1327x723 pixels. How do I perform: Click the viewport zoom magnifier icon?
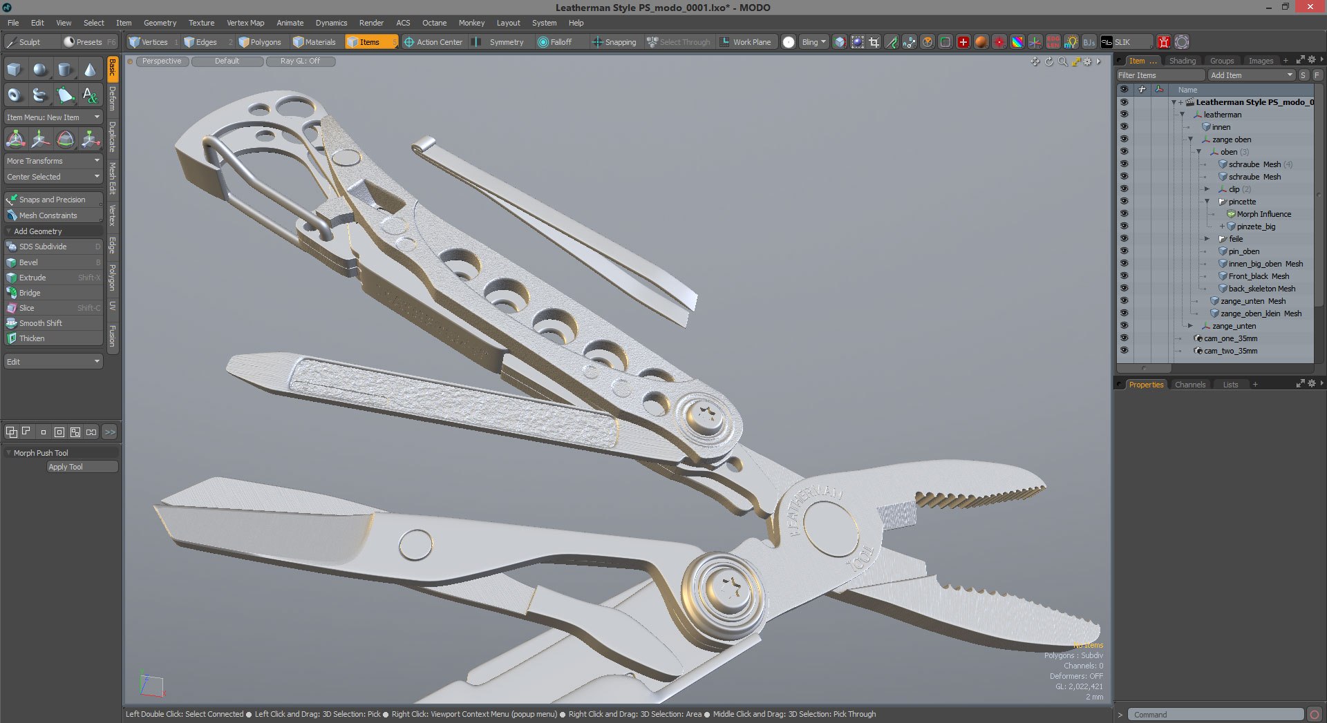[1062, 61]
